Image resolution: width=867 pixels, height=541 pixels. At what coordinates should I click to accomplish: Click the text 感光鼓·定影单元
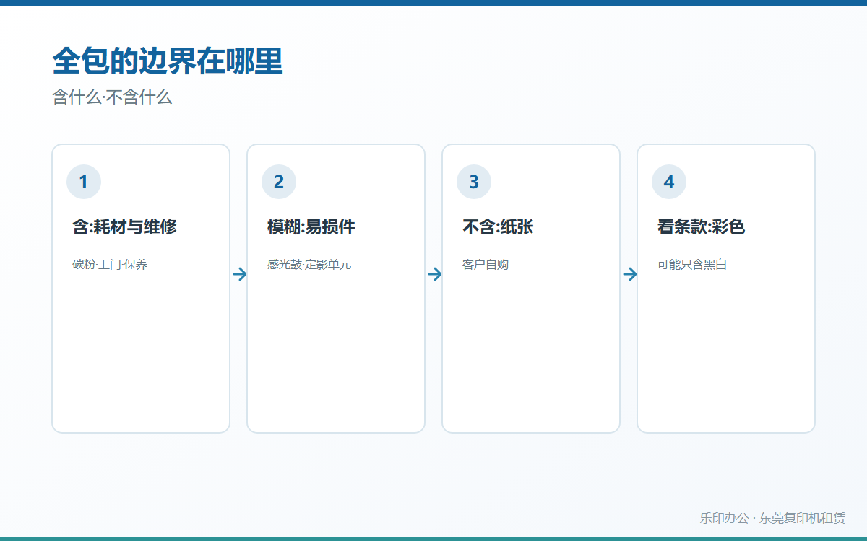click(x=309, y=265)
